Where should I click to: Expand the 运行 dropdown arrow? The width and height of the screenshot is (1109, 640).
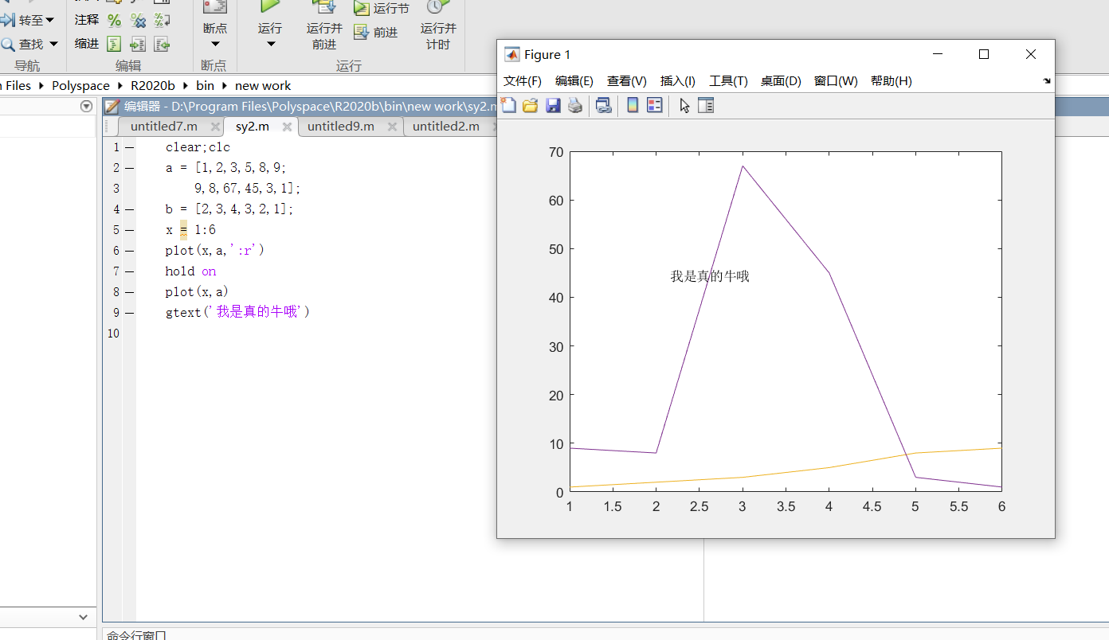pos(270,45)
